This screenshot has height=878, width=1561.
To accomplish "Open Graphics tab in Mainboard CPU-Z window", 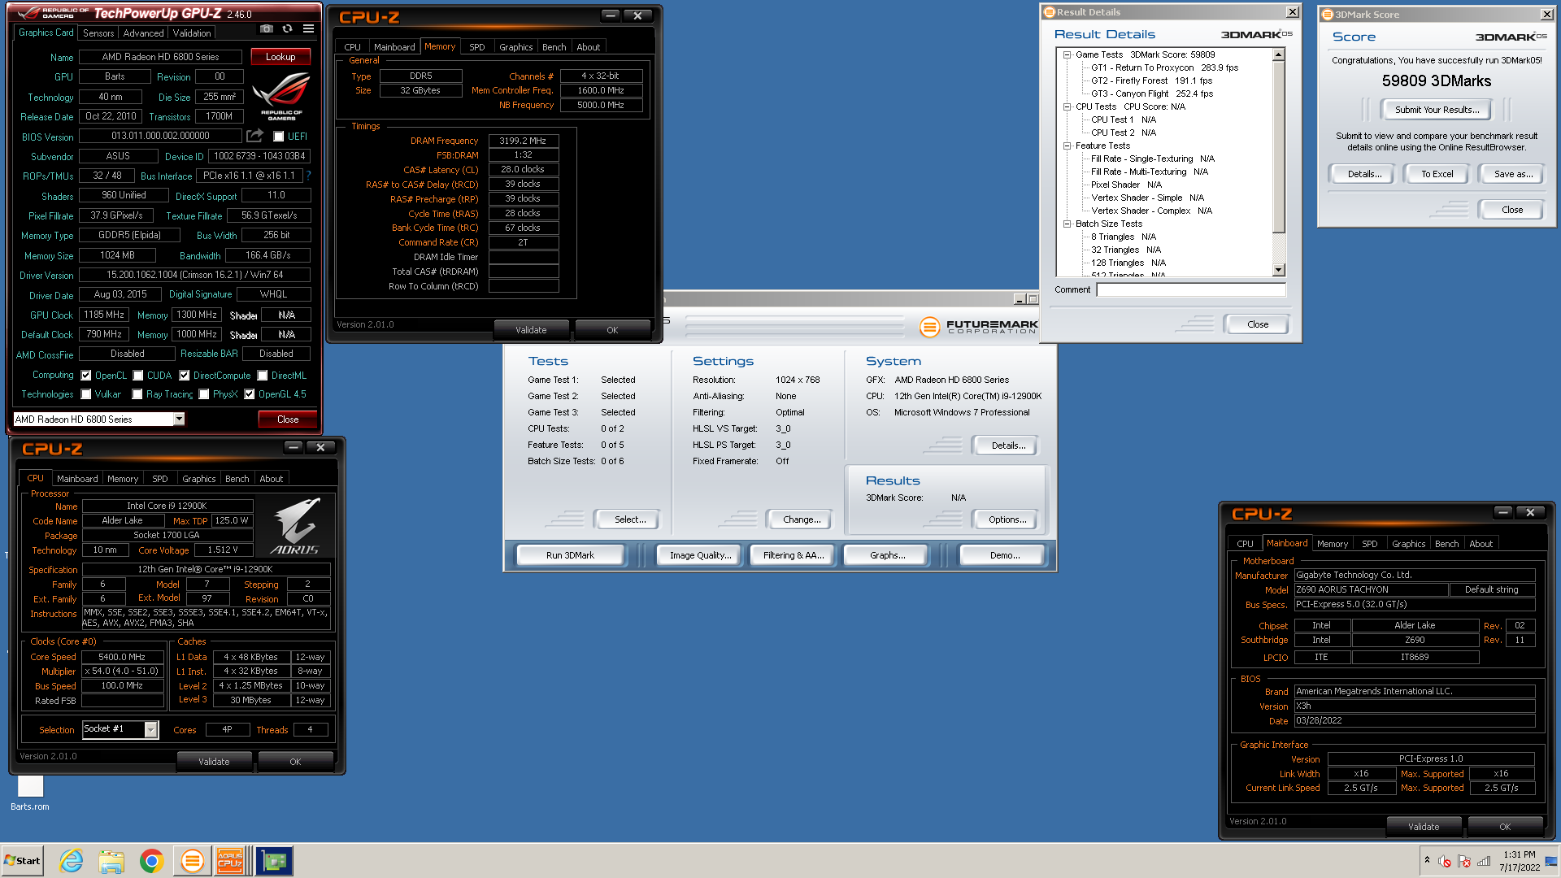I will [x=1408, y=544].
